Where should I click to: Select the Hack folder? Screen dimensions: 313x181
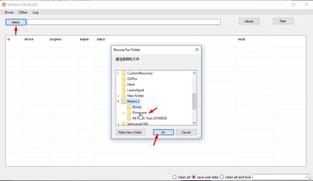click(x=131, y=85)
